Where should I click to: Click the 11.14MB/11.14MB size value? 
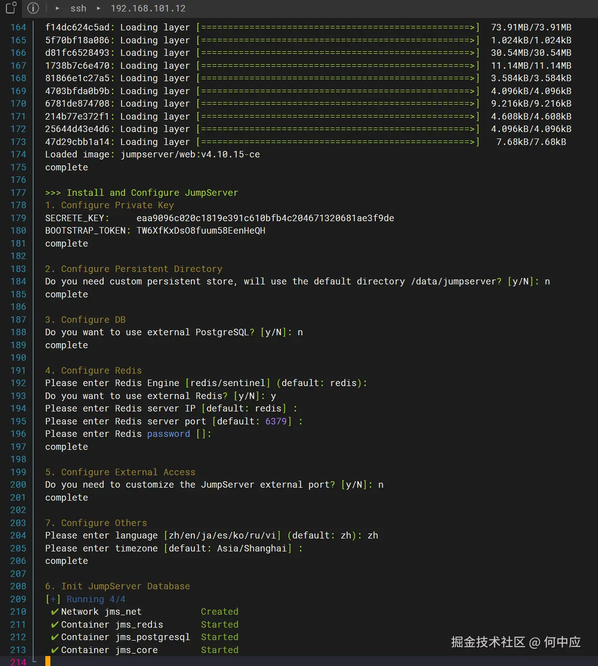coord(531,66)
